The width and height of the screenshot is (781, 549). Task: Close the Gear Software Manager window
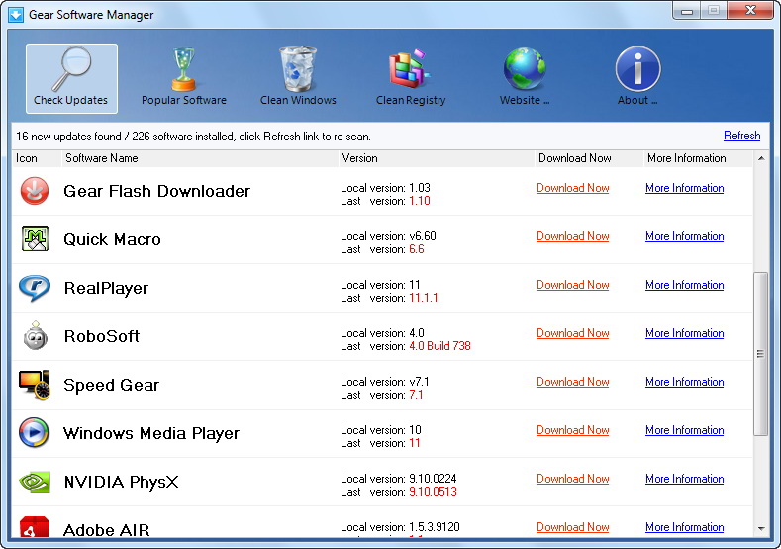click(750, 11)
